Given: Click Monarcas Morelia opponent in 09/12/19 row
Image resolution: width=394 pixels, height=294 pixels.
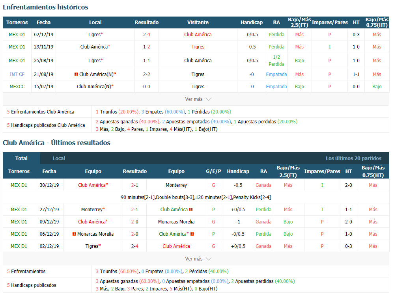Looking at the screenshot, I should [x=176, y=222].
